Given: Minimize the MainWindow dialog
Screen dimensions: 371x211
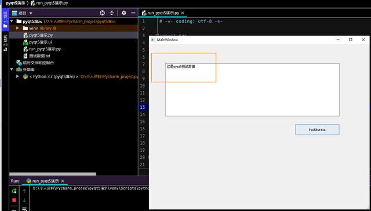Looking at the screenshot, I should [x=338, y=40].
